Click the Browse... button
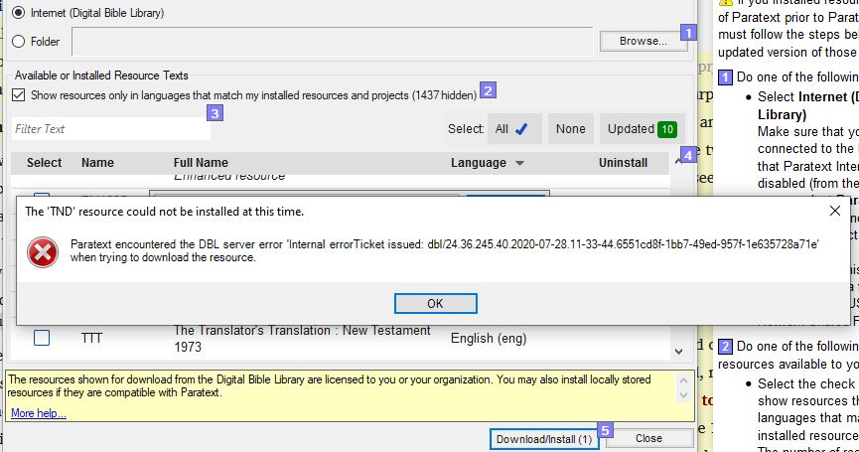This screenshot has width=859, height=452. coord(644,41)
